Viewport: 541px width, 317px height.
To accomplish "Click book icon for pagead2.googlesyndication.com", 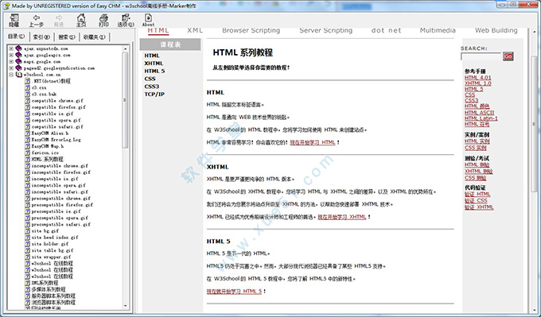I will coord(18,68).
